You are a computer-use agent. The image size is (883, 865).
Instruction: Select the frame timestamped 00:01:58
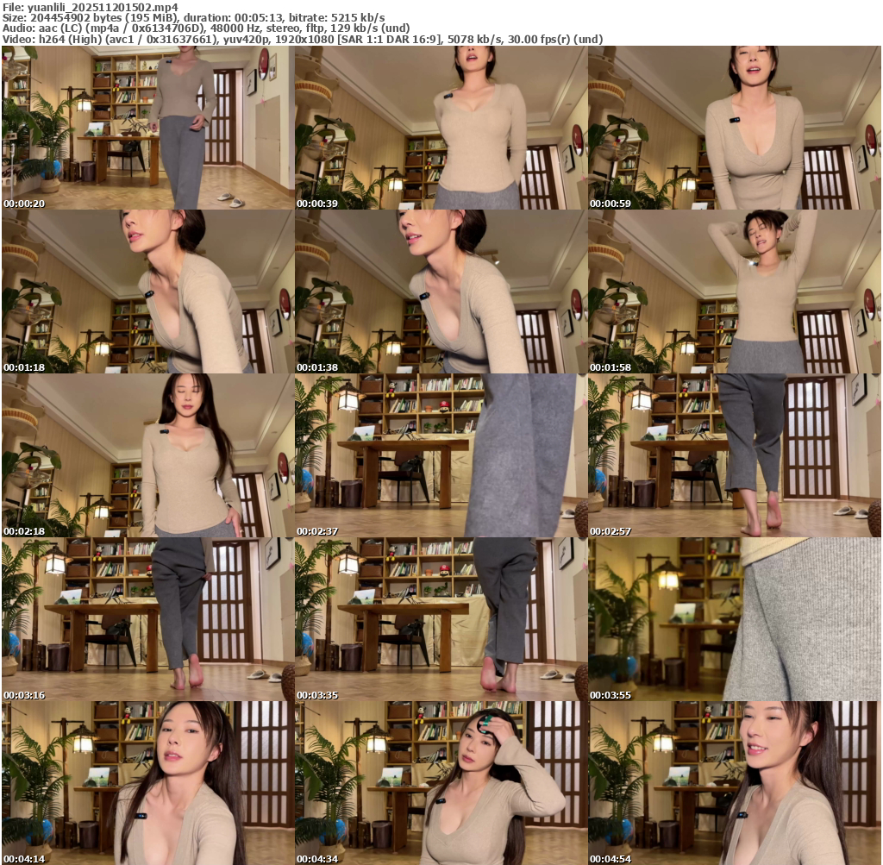[x=735, y=291]
